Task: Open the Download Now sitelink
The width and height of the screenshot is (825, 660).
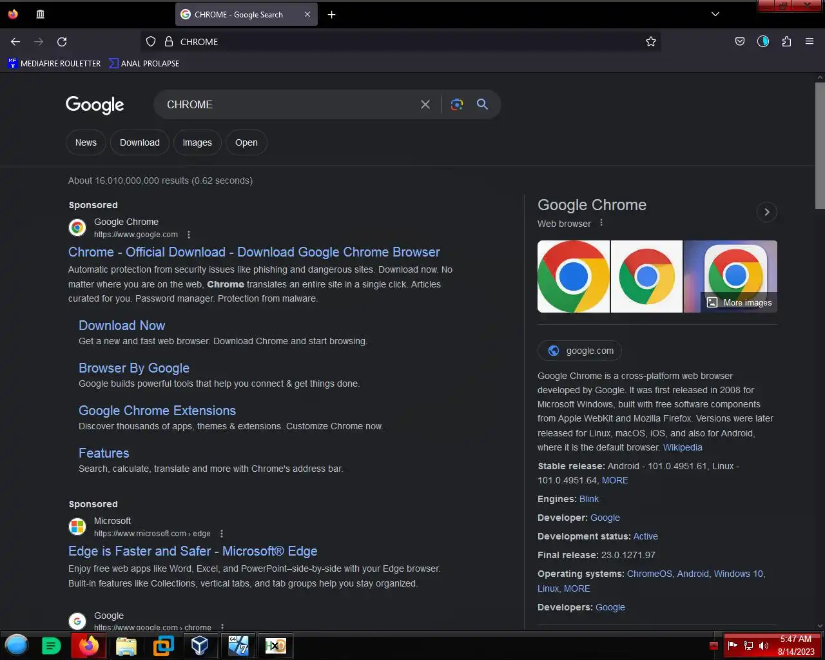Action: coord(122,325)
